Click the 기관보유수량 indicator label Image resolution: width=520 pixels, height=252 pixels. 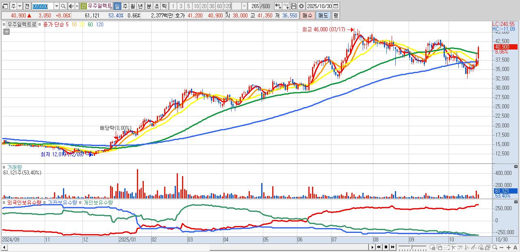63,202
